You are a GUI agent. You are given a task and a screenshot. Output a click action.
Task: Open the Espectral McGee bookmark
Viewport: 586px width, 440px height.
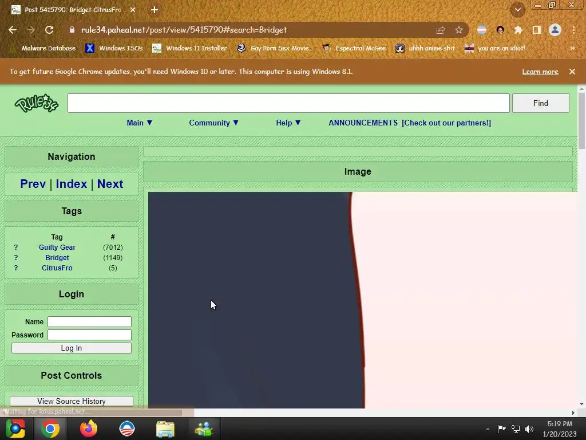(354, 48)
